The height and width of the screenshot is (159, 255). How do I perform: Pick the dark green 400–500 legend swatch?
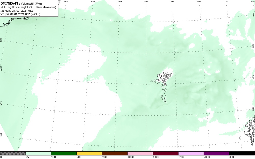point(64,153)
